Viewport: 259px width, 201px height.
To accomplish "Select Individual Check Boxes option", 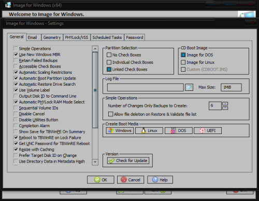I will coord(109,62).
